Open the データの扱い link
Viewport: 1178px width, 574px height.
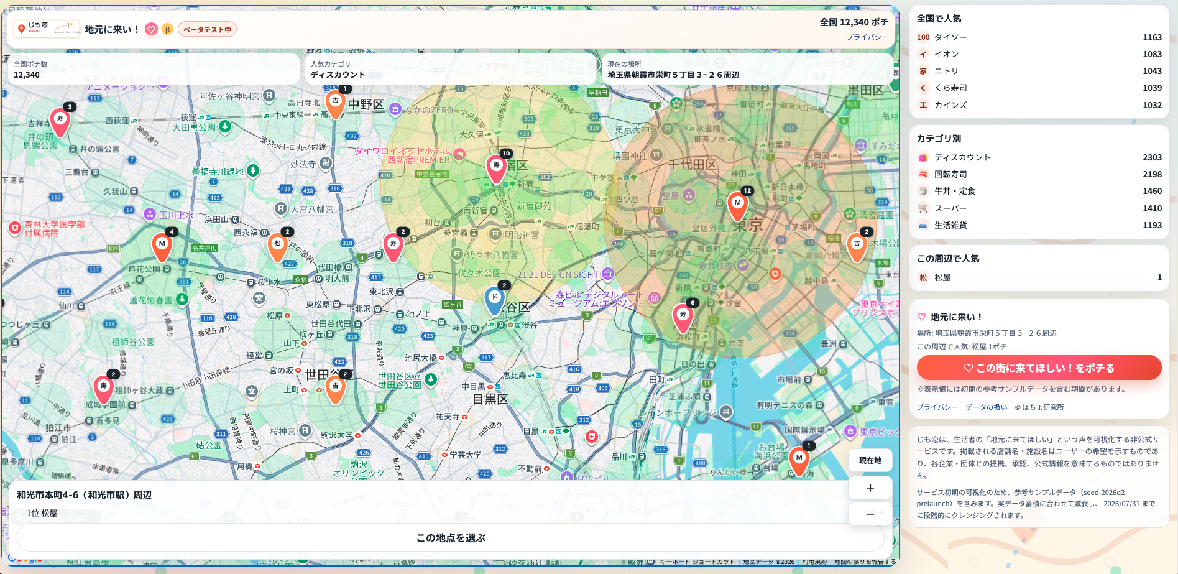tap(987, 407)
